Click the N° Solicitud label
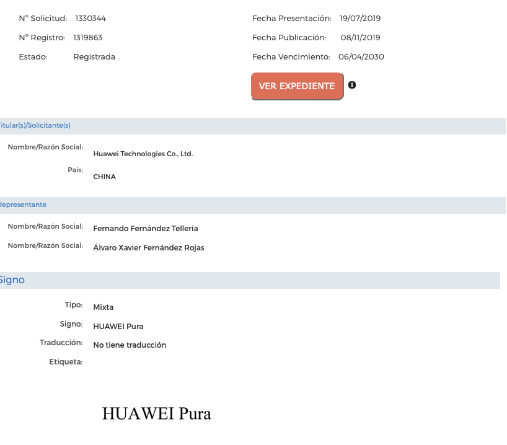The width and height of the screenshot is (507, 445). click(x=43, y=19)
